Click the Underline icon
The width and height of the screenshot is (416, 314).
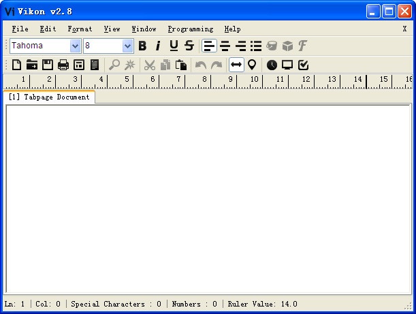click(174, 46)
